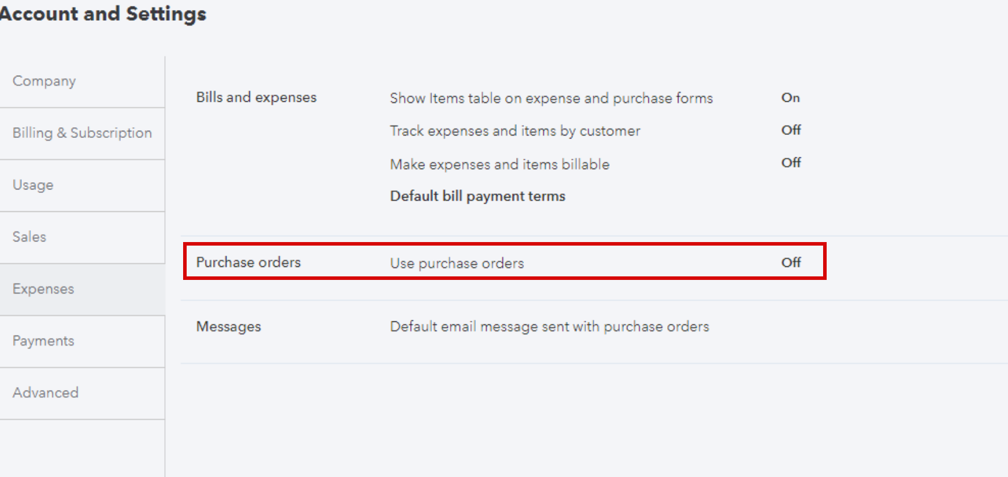Screen dimensions: 1008x477
Task: Switch to Billing & Subscription tab
Action: (x=82, y=134)
